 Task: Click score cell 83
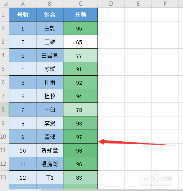[x=81, y=177]
